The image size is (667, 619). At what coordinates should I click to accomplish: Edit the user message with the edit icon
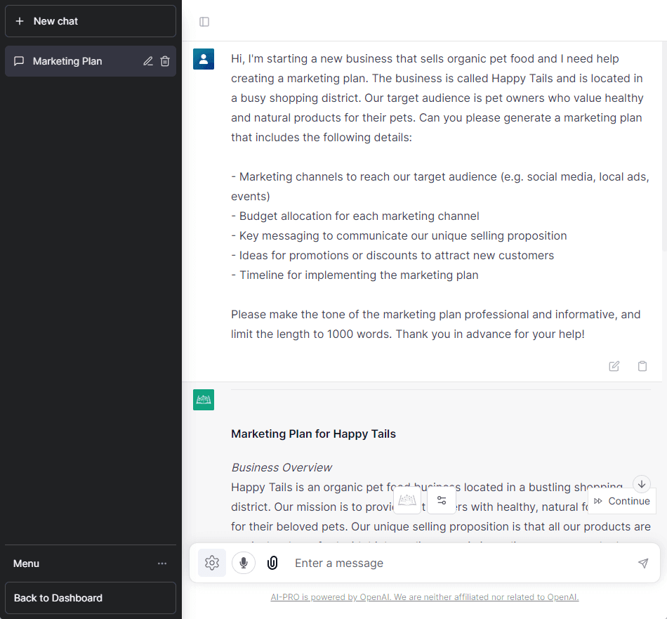(x=614, y=366)
